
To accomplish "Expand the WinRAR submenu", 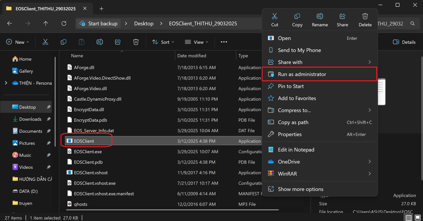I will click(370, 174).
